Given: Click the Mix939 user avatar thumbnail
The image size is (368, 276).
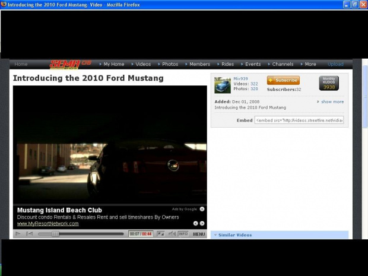Looking at the screenshot, I should (x=223, y=85).
